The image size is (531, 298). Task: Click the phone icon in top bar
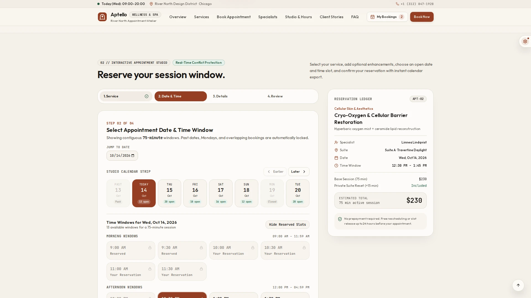tap(397, 4)
